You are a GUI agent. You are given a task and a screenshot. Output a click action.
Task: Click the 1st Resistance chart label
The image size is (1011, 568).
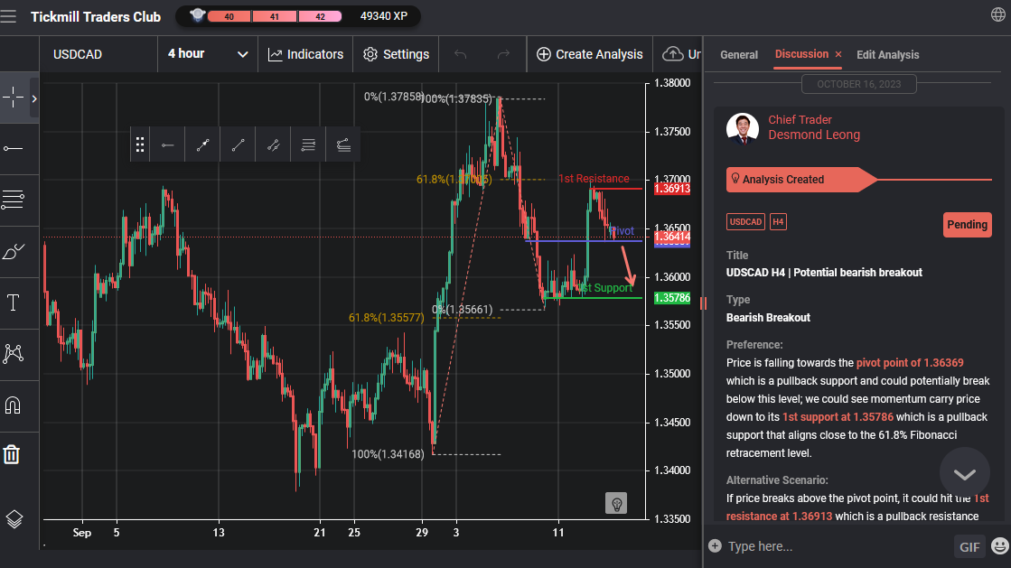tap(594, 179)
